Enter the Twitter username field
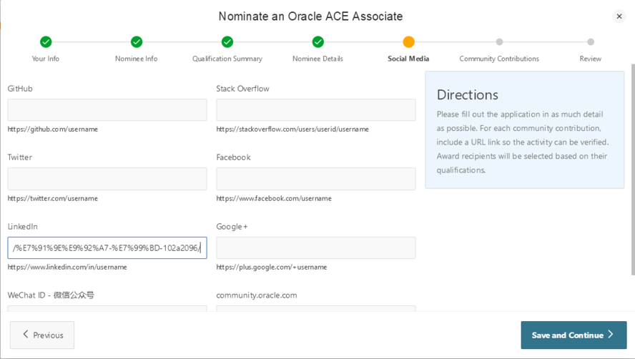This screenshot has height=359, width=635. pyautogui.click(x=107, y=179)
